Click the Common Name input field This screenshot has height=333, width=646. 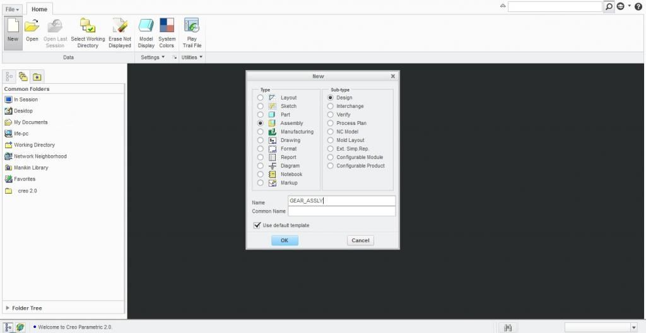(342, 211)
